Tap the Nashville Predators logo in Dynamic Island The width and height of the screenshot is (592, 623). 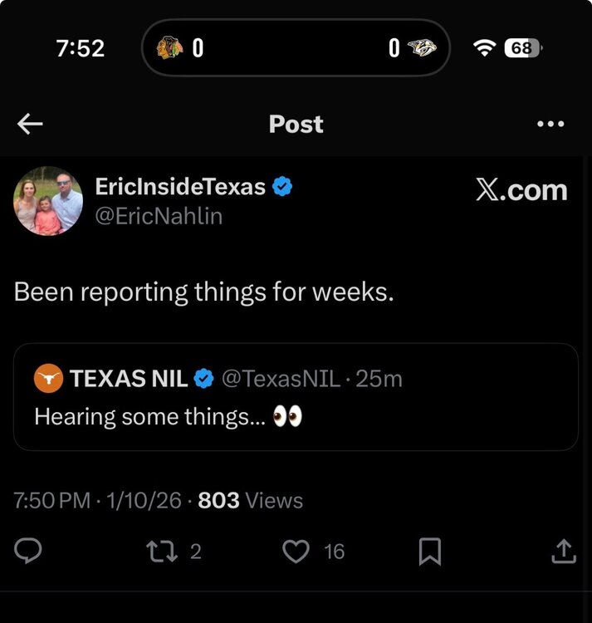tap(424, 48)
